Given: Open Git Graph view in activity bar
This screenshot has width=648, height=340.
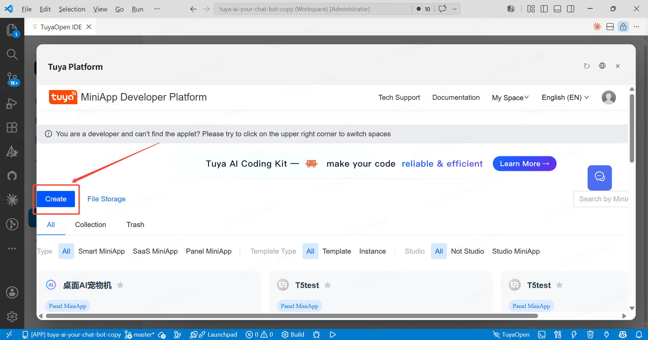Looking at the screenshot, I should (12, 224).
